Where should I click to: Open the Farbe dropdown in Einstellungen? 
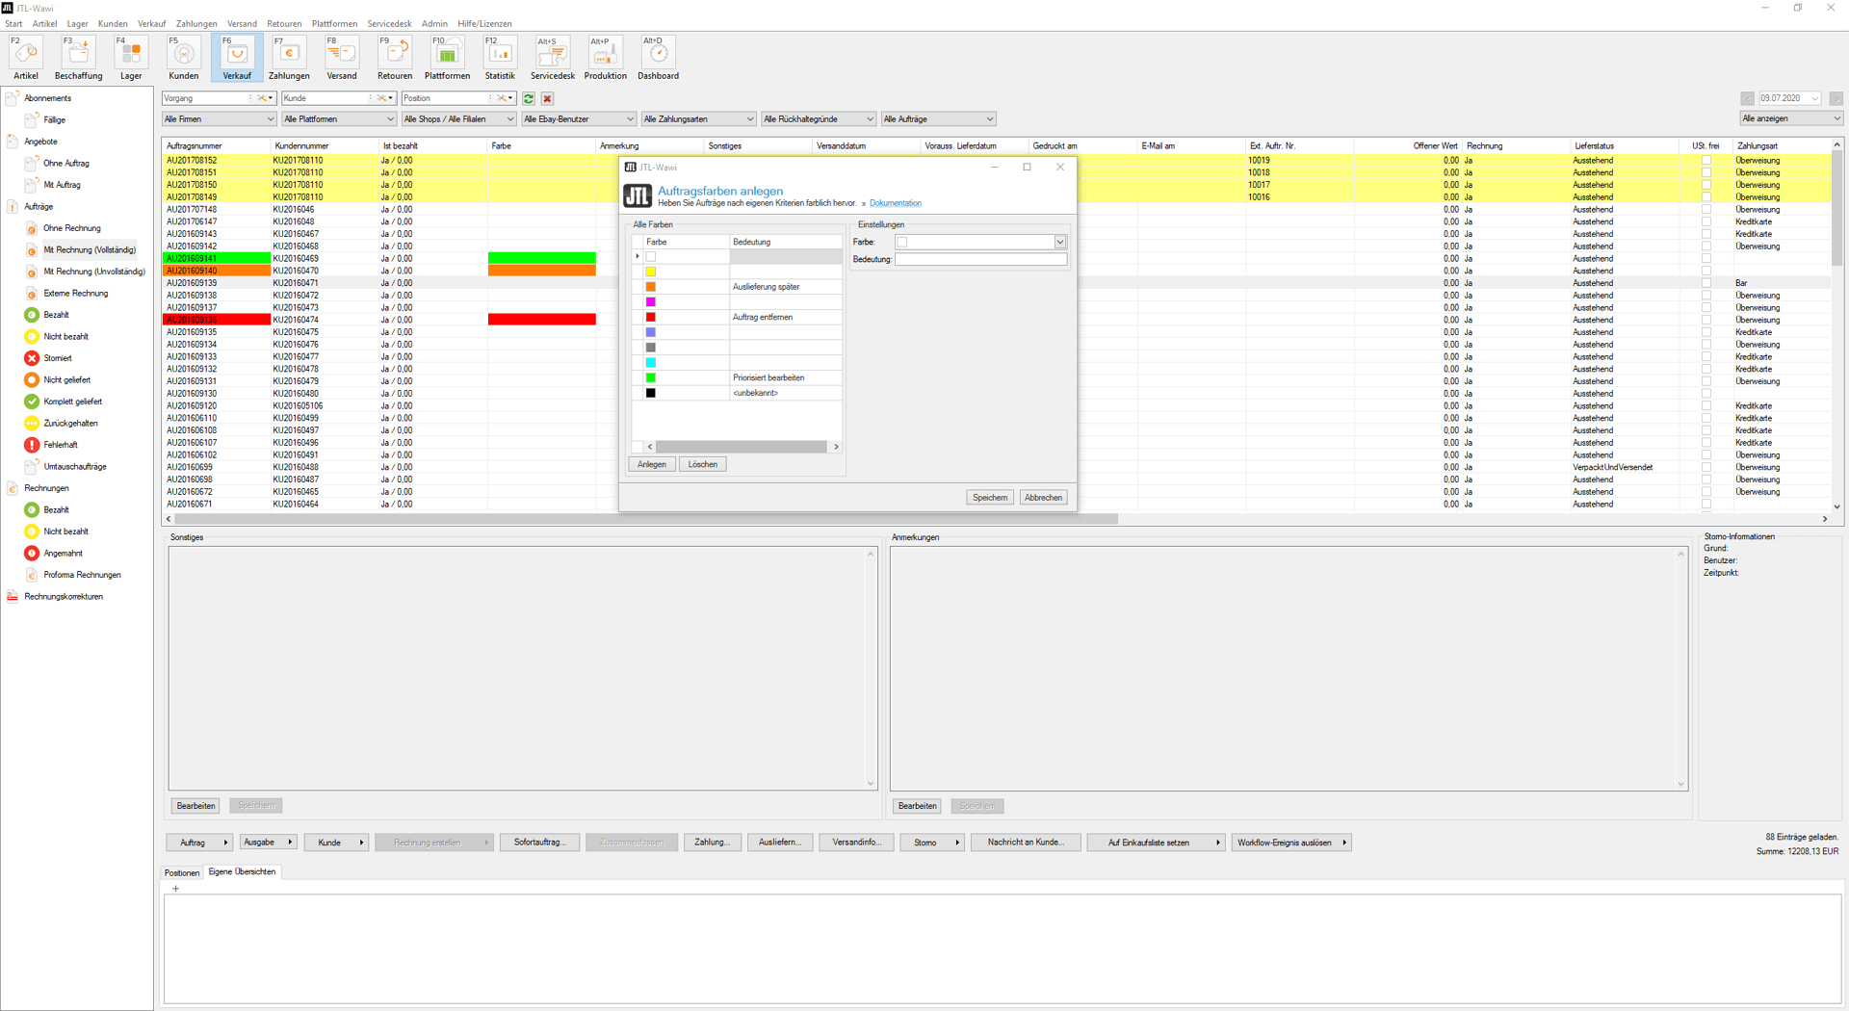[x=1059, y=243]
